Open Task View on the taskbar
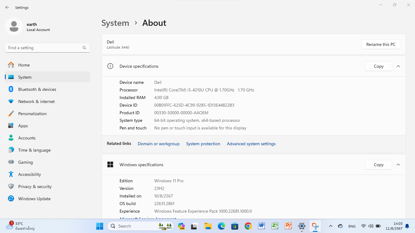The height and width of the screenshot is (233, 415). coord(195,226)
